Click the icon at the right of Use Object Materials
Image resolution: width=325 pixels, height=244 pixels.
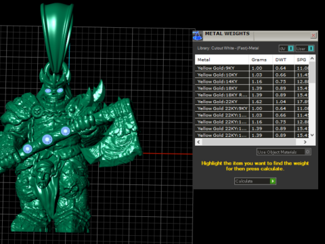point(307,152)
